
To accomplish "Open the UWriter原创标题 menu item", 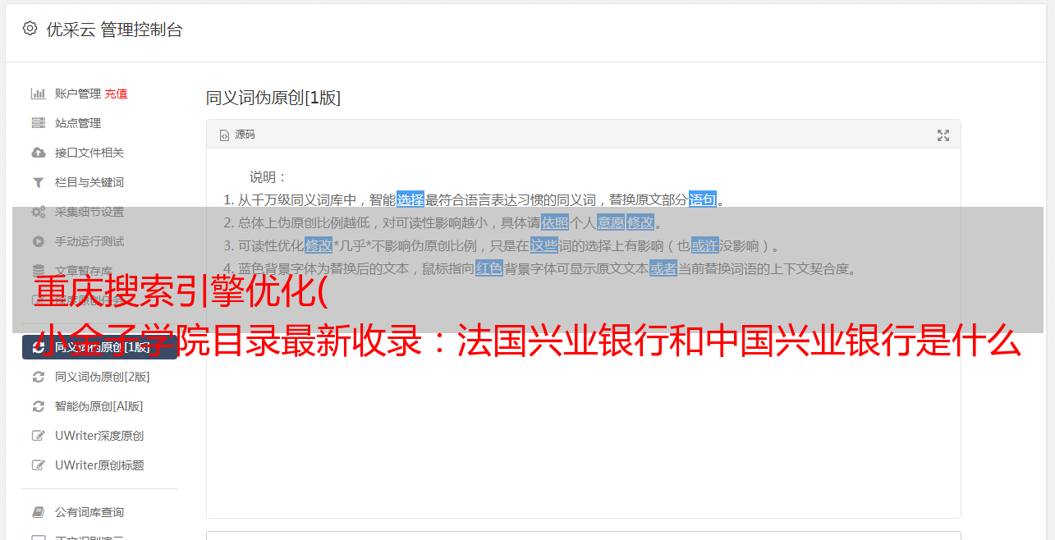I will click(x=99, y=465).
